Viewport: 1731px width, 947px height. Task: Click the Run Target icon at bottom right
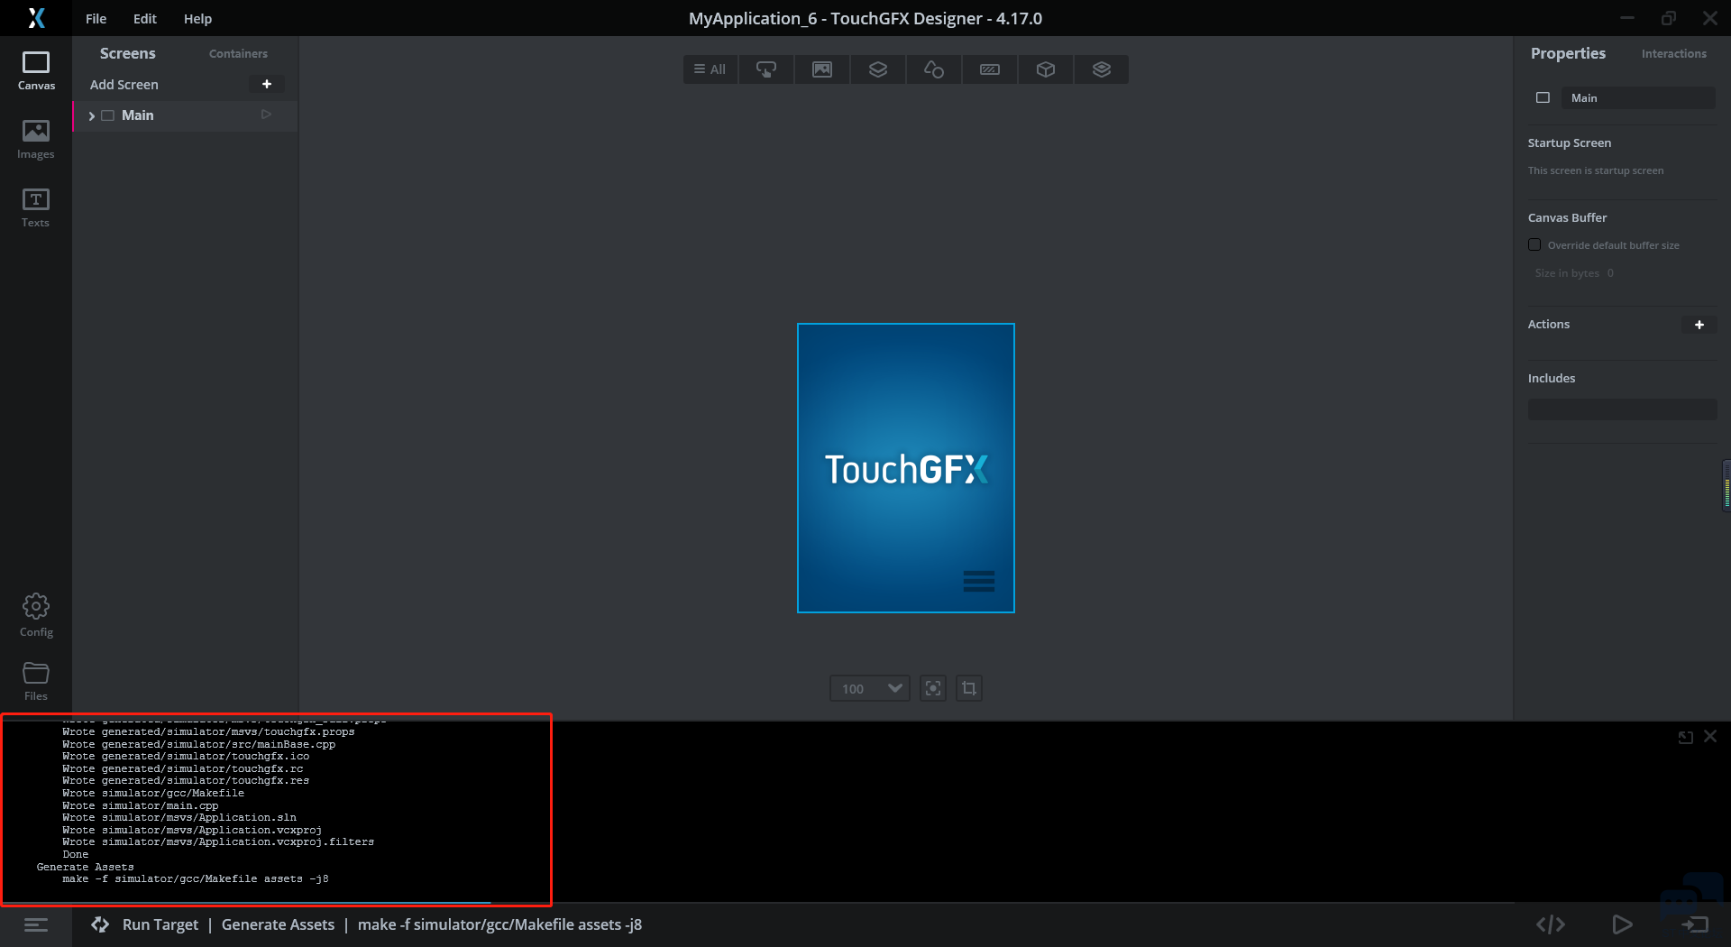coord(1695,924)
